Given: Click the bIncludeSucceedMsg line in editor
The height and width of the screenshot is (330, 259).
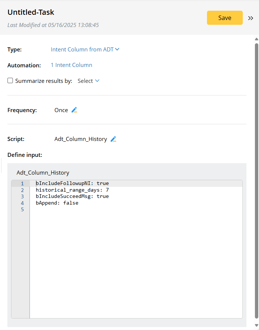Looking at the screenshot, I should [72, 196].
